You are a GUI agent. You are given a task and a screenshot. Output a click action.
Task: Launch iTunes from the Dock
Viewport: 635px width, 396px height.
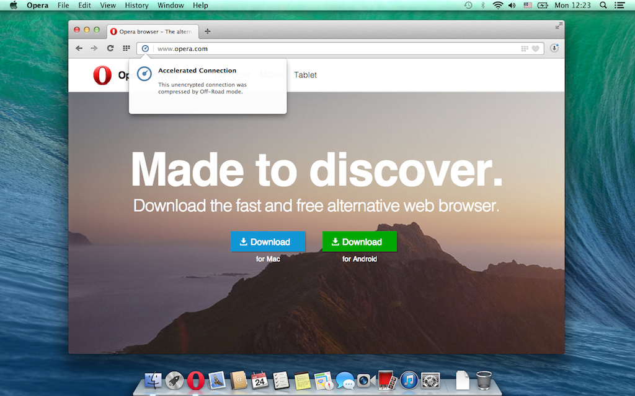(409, 380)
